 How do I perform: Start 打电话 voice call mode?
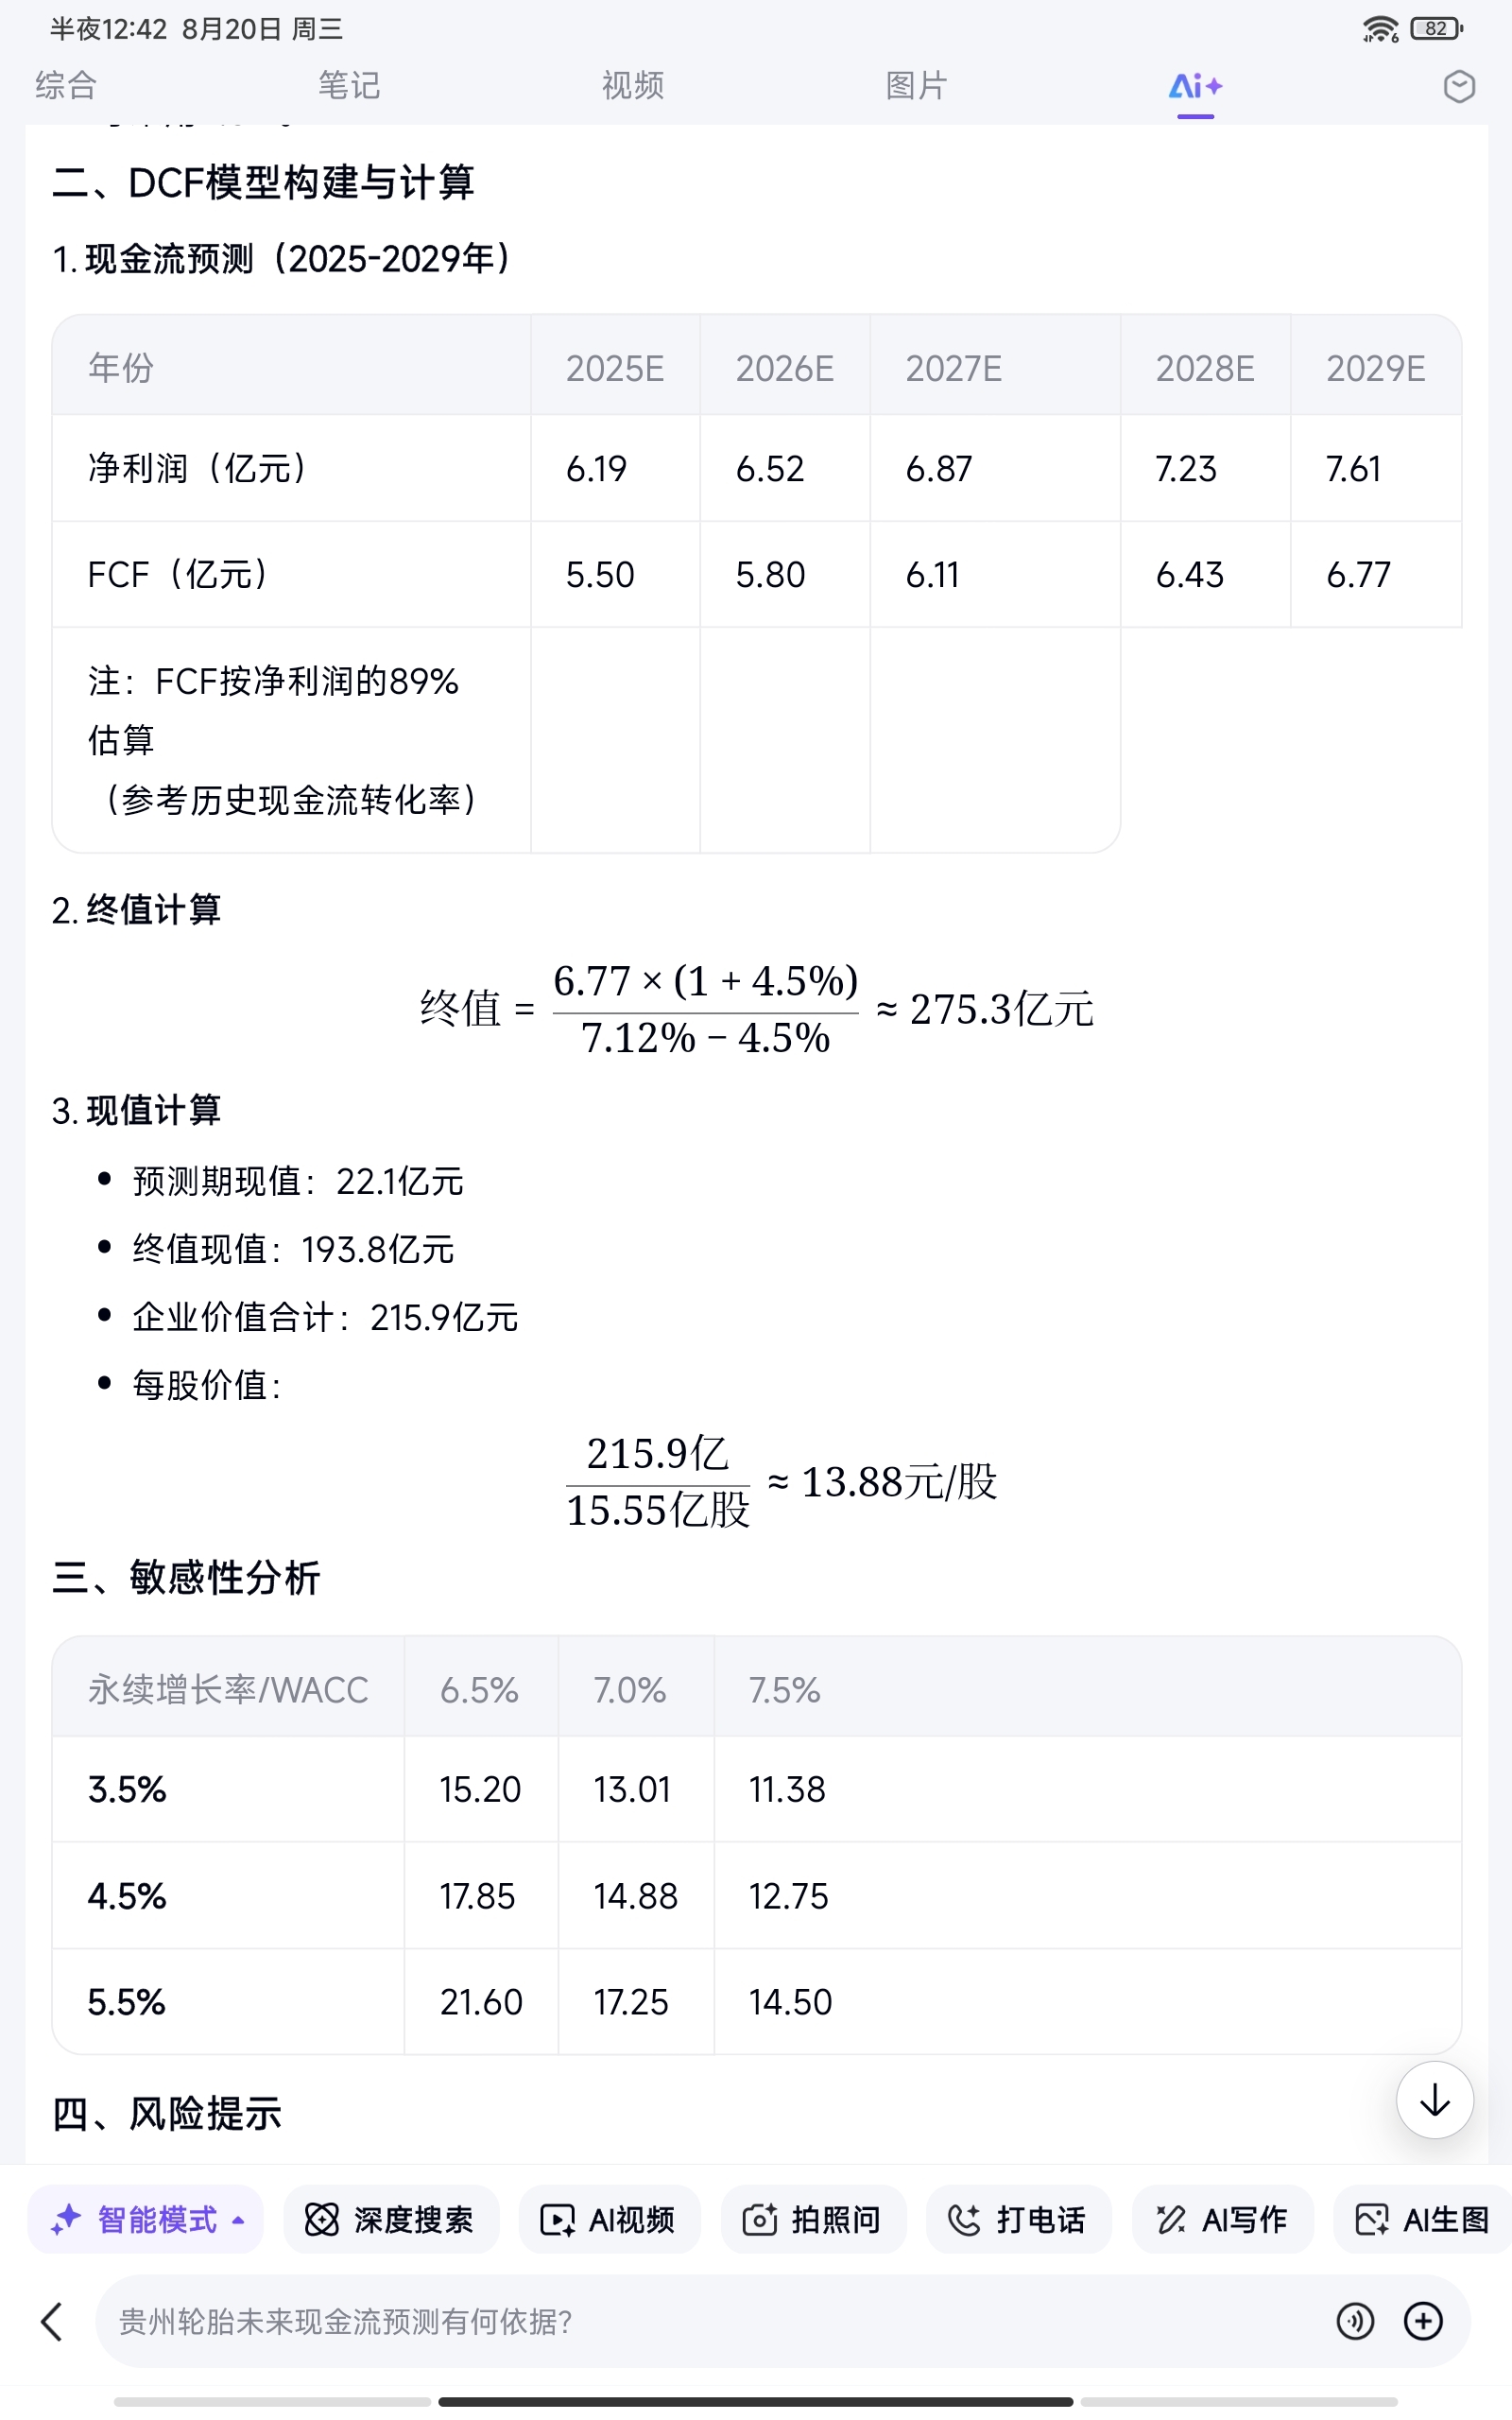tap(1018, 2220)
